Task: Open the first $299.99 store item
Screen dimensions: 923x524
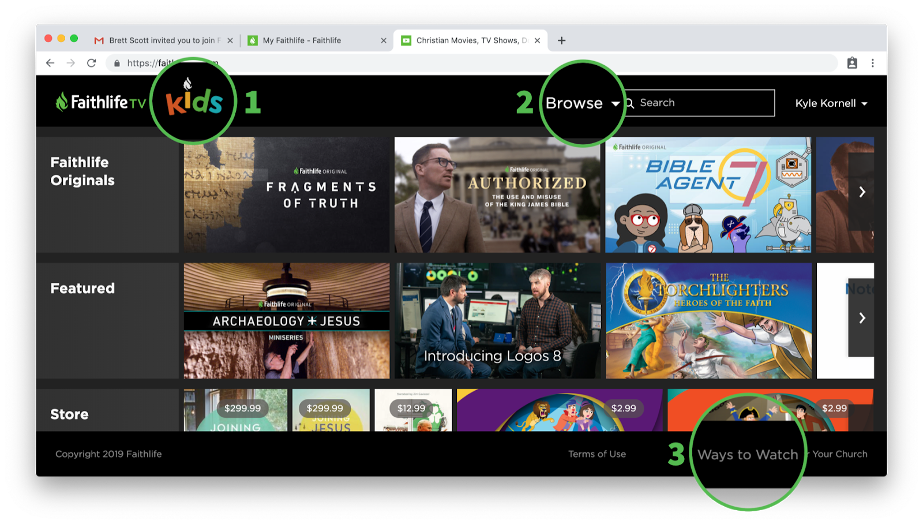Action: pyautogui.click(x=235, y=410)
